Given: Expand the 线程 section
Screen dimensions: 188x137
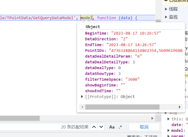Looking at the screenshot, I should pos(166,9).
